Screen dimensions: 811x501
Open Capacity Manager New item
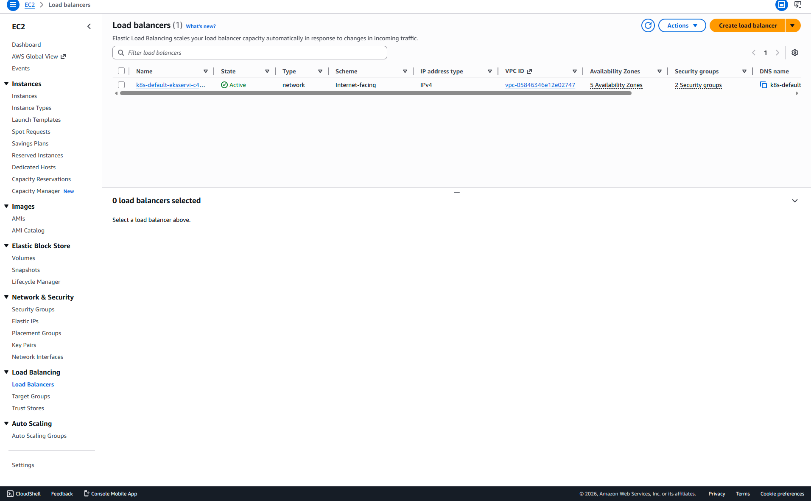click(x=43, y=191)
